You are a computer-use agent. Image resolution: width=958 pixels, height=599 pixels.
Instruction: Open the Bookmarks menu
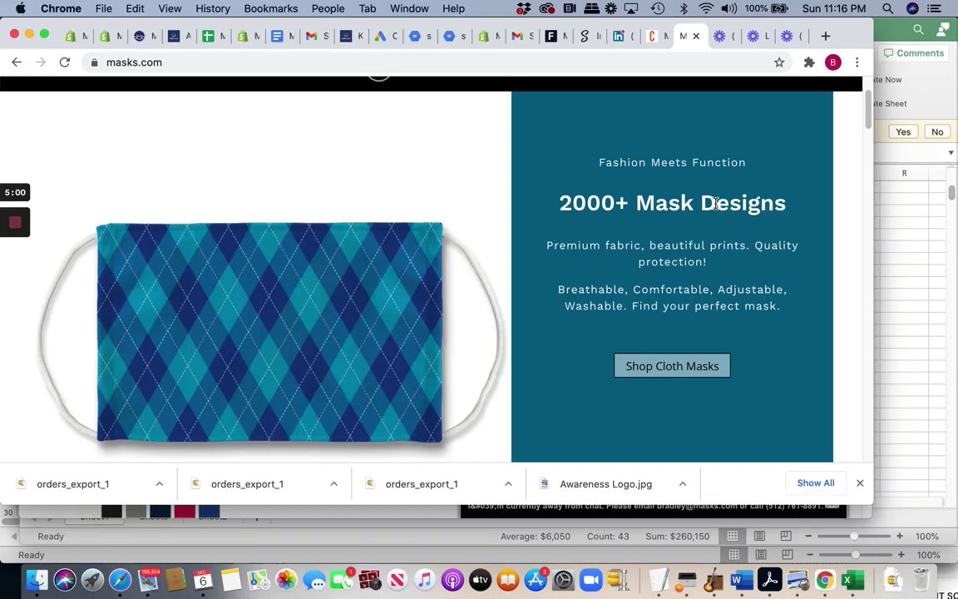270,8
